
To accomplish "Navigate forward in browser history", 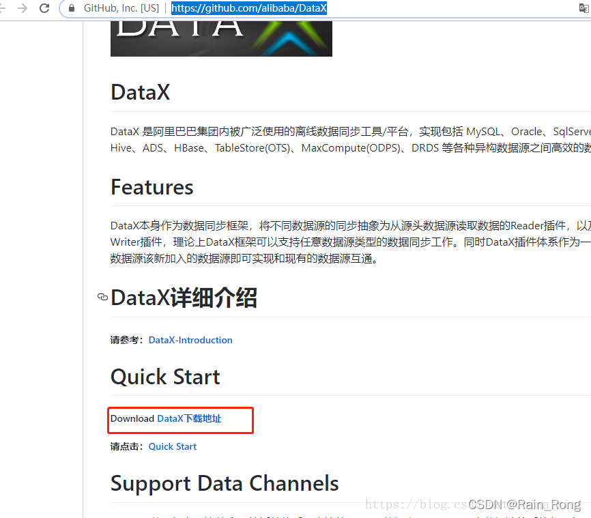I will pos(23,8).
